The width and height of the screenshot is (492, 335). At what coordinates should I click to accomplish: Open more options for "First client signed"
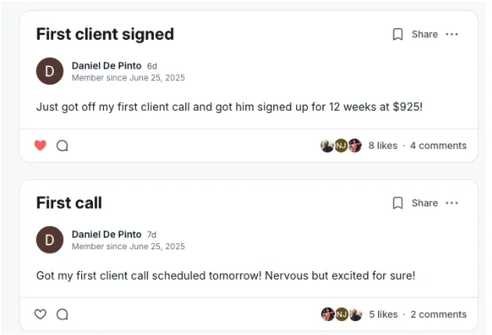pos(452,34)
